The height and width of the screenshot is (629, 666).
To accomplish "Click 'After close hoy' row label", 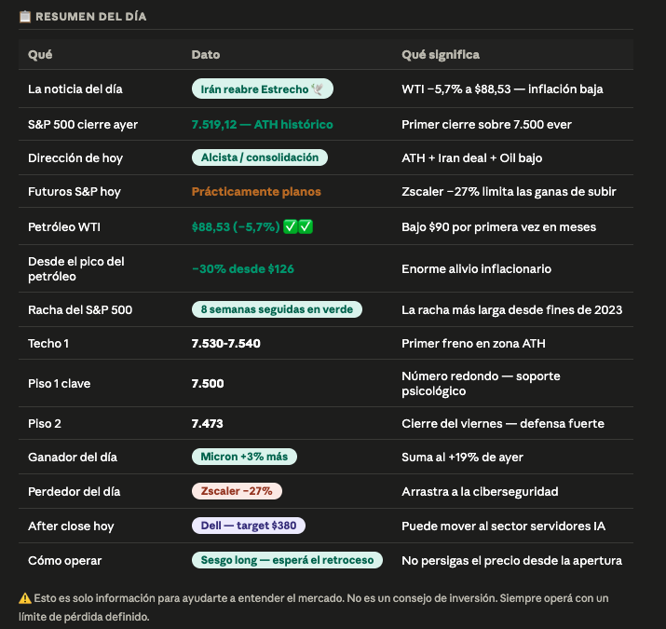I will (71, 526).
